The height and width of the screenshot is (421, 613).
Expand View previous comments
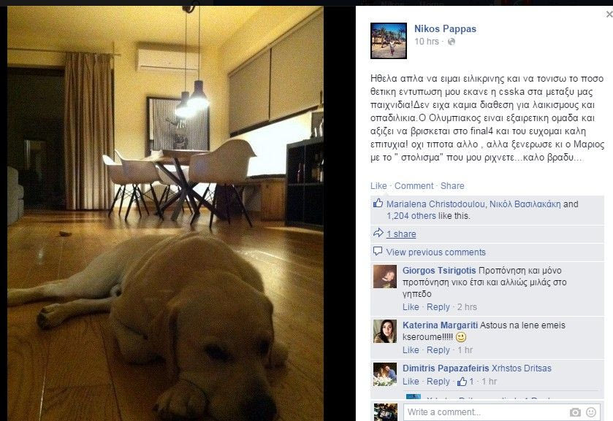(x=436, y=252)
